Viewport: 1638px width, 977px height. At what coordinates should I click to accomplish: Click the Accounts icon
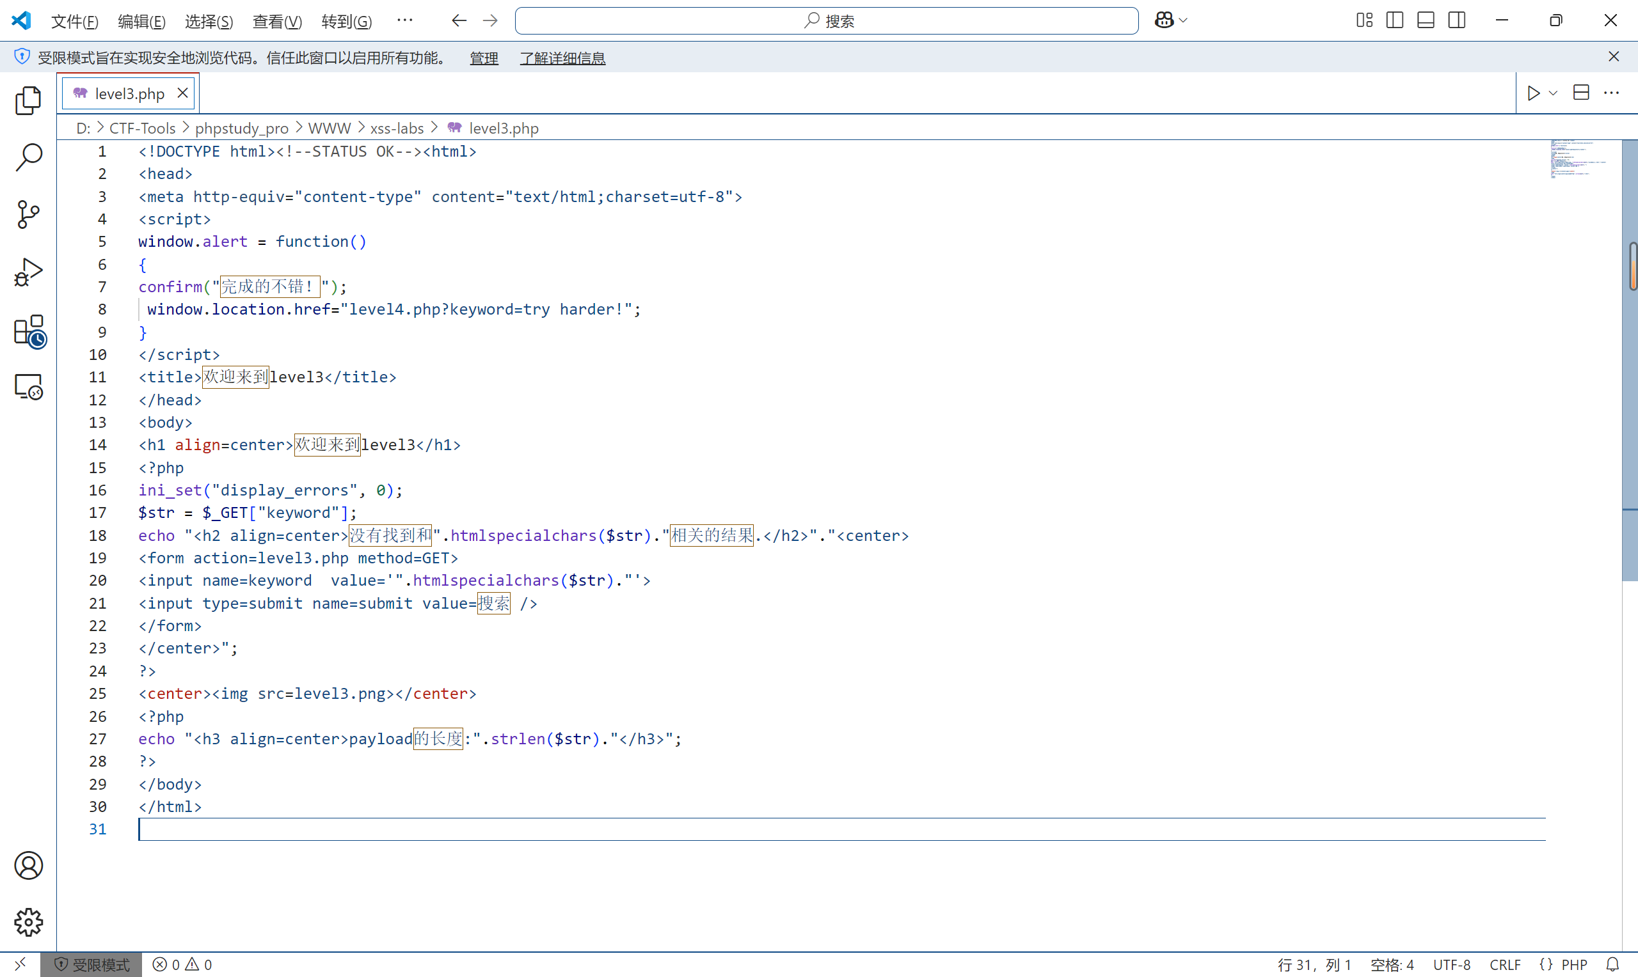(x=28, y=865)
